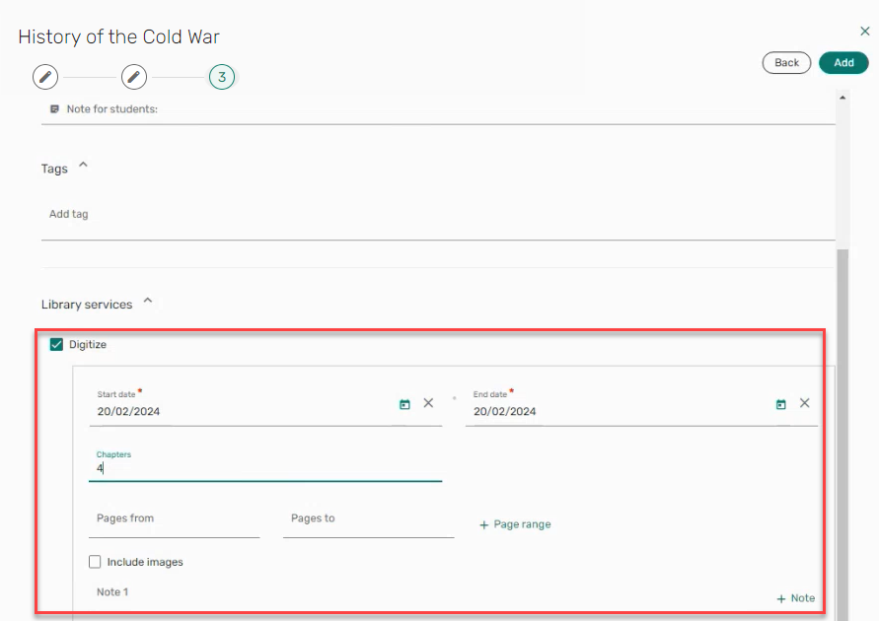
Task: Click the Back button
Action: point(786,63)
